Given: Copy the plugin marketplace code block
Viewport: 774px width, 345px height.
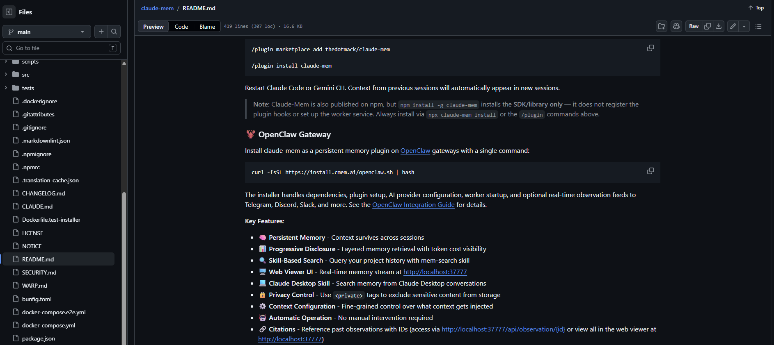Looking at the screenshot, I should point(650,48).
